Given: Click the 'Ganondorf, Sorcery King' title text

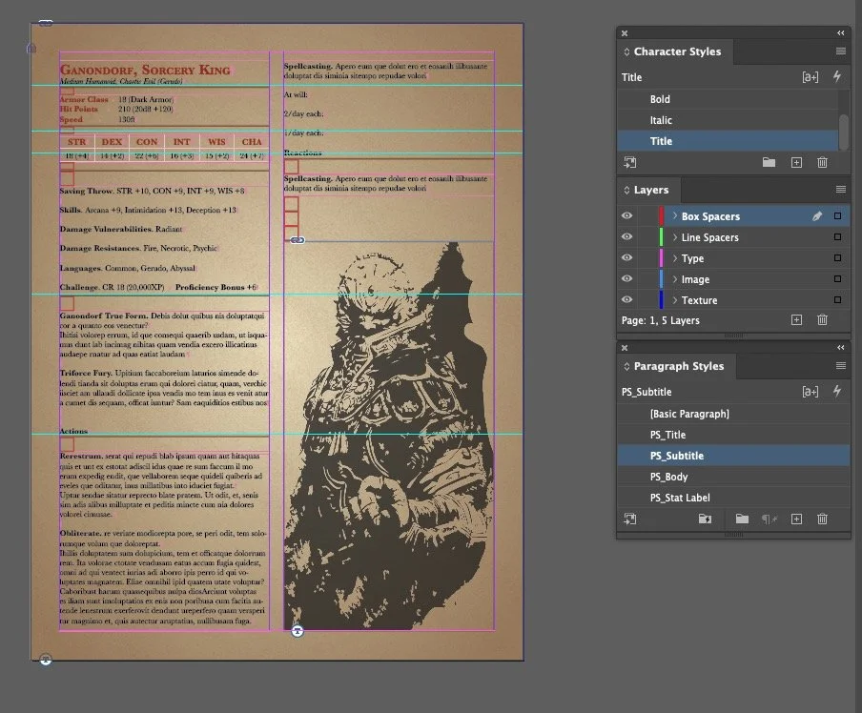Looking at the screenshot, I should 145,70.
